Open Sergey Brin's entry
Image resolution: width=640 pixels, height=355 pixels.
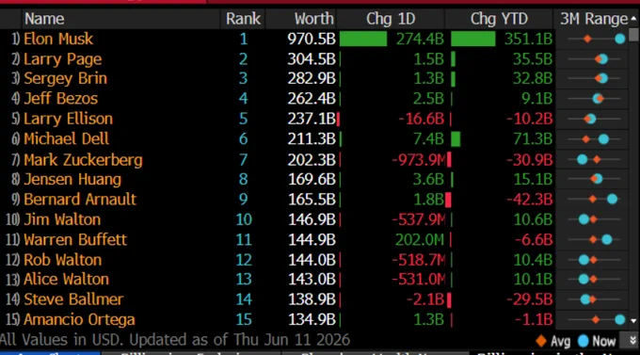point(65,78)
